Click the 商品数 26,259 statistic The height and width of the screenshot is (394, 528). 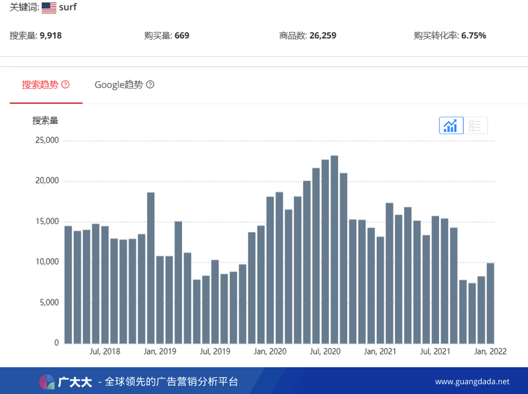[x=308, y=36]
